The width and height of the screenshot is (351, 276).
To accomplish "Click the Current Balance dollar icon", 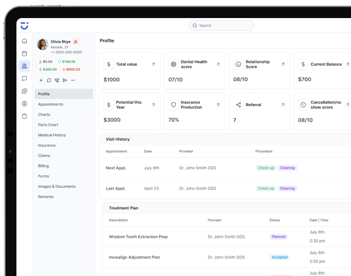I will click(303, 65).
